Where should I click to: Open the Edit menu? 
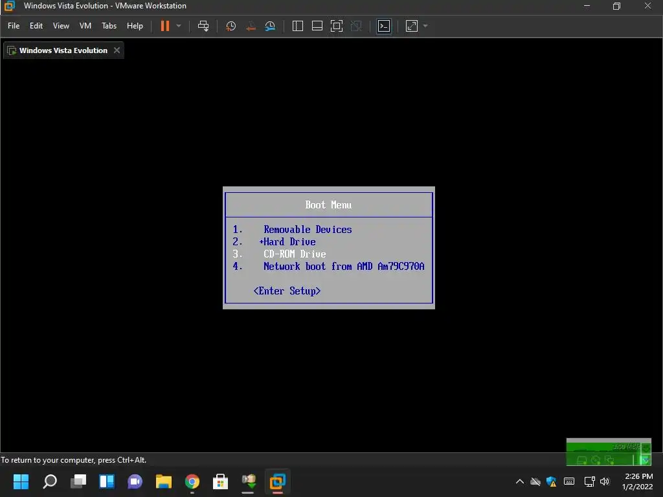[x=36, y=26]
